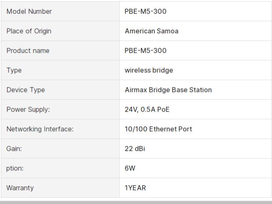Select the Warranty label
272x204 pixels.
point(20,188)
